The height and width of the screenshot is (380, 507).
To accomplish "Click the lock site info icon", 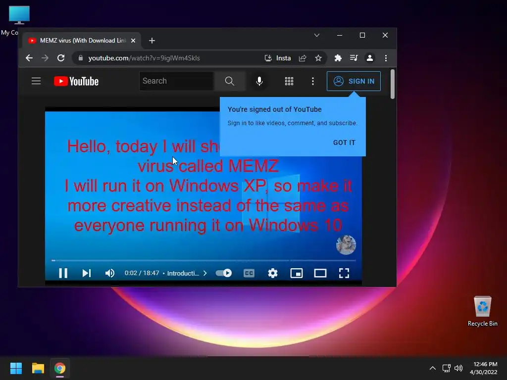I will 81,58.
